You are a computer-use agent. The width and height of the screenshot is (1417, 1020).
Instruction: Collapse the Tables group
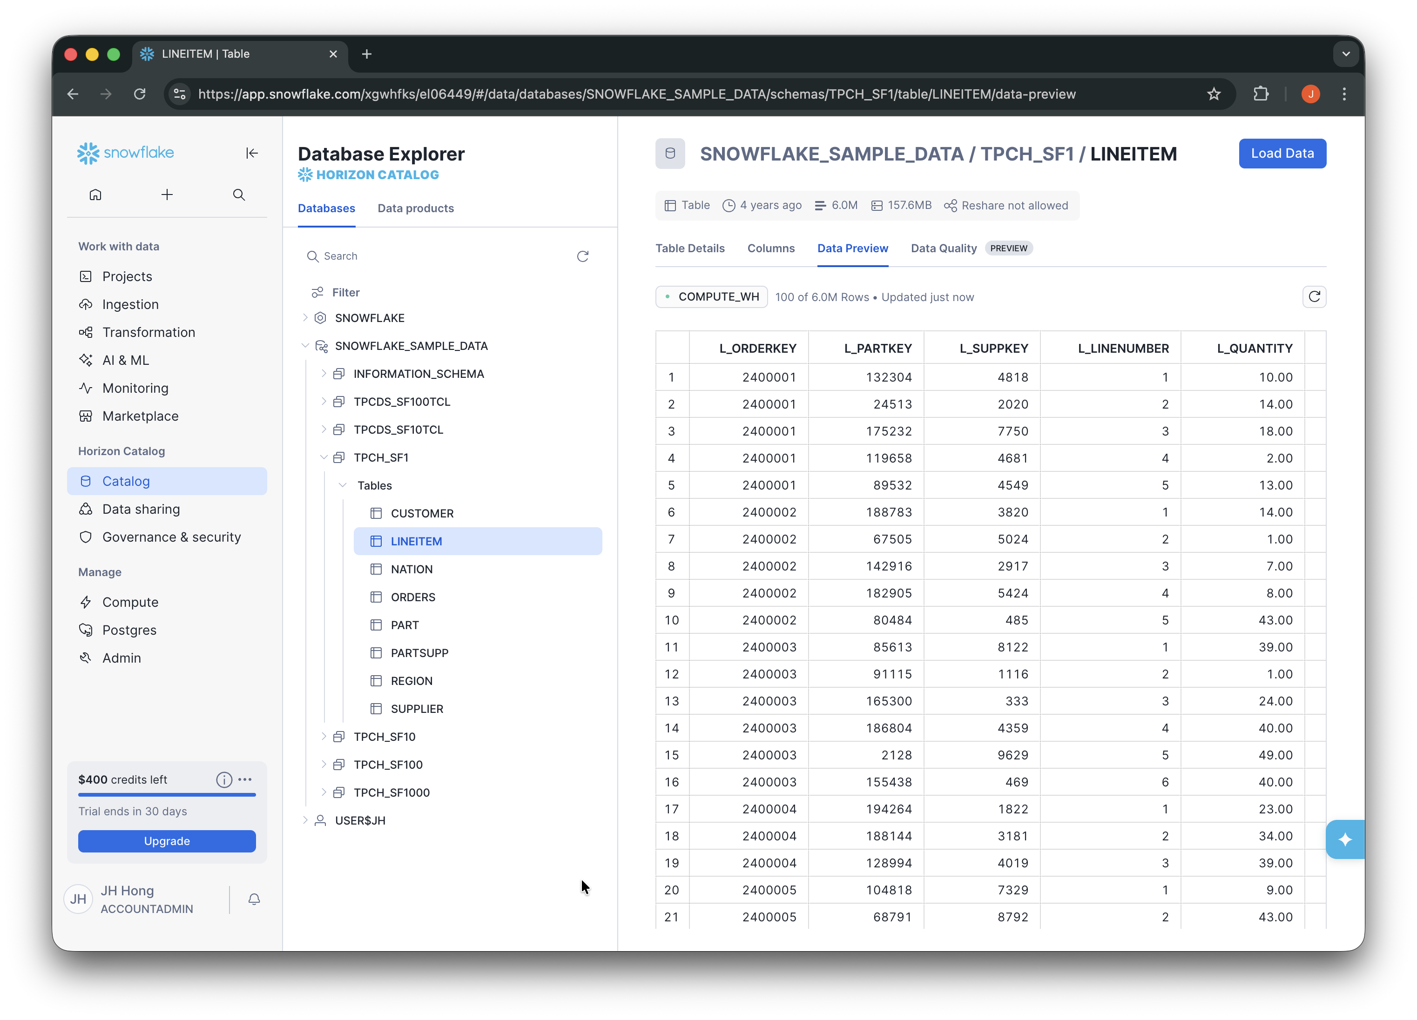click(342, 485)
